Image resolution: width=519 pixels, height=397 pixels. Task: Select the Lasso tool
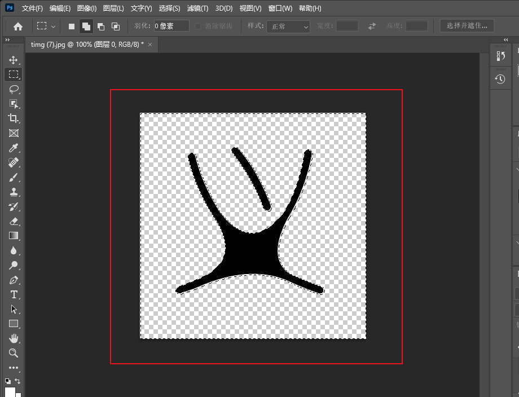[14, 89]
